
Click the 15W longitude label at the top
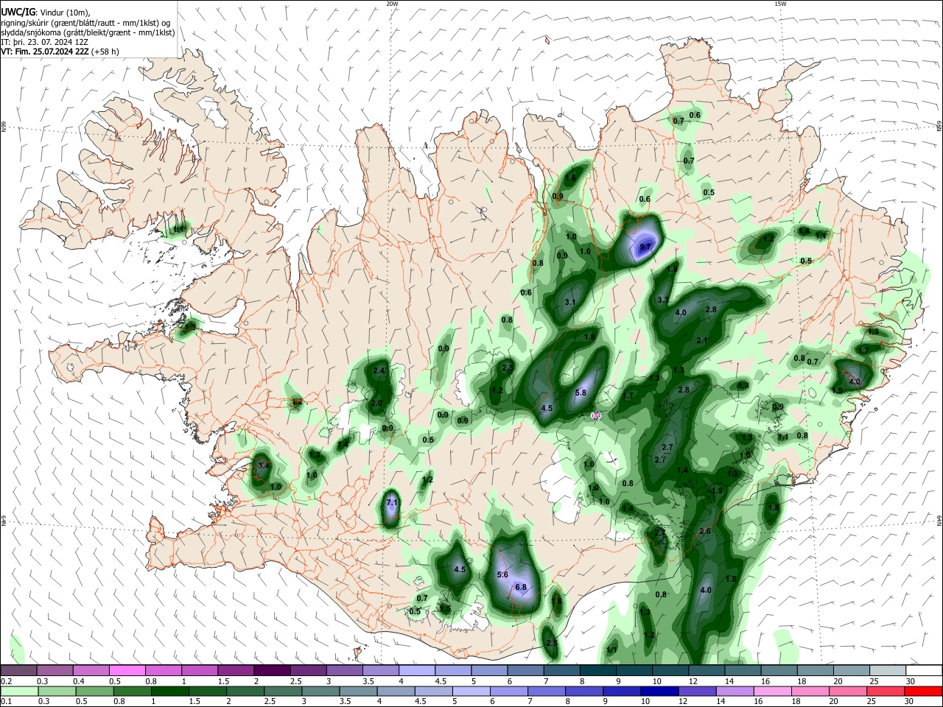coord(780,4)
